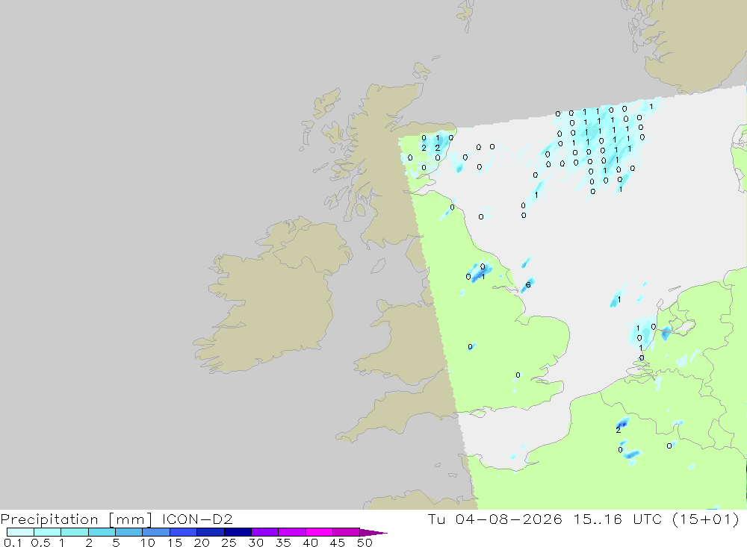Screen dimensions: 747x547
Task: Click the '[mm]' unit label
Action: tap(131, 519)
